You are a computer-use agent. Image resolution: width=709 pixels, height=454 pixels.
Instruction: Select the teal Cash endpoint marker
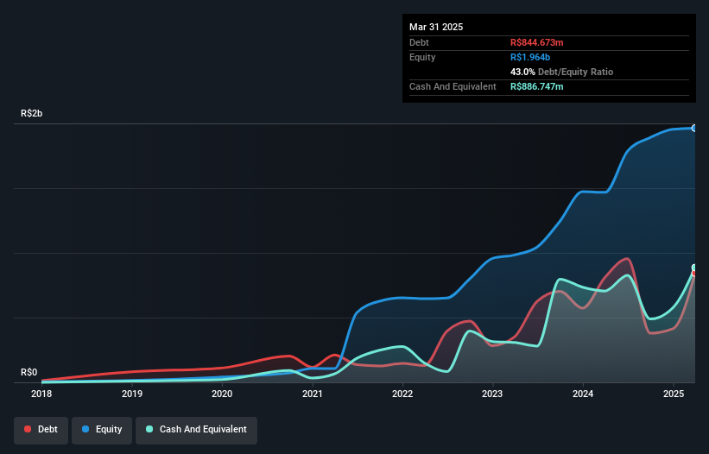(x=694, y=268)
